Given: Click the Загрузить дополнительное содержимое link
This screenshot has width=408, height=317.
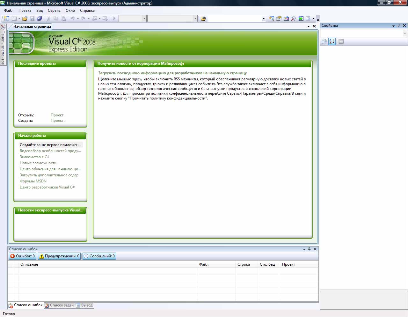Looking at the screenshot, I should coord(50,175).
